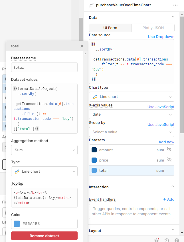Open the three-dot component options menu
Viewport: 184px width, 242px height.
click(x=175, y=5)
